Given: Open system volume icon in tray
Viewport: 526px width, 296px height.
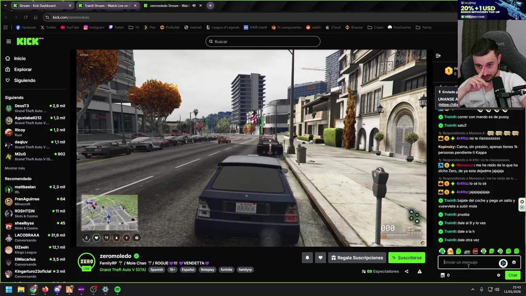Looking at the screenshot, I should click(497, 289).
